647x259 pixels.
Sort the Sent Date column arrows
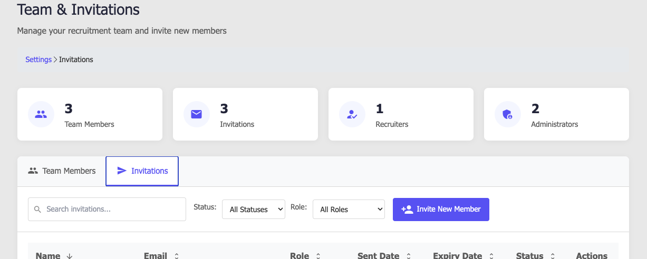tap(408, 256)
